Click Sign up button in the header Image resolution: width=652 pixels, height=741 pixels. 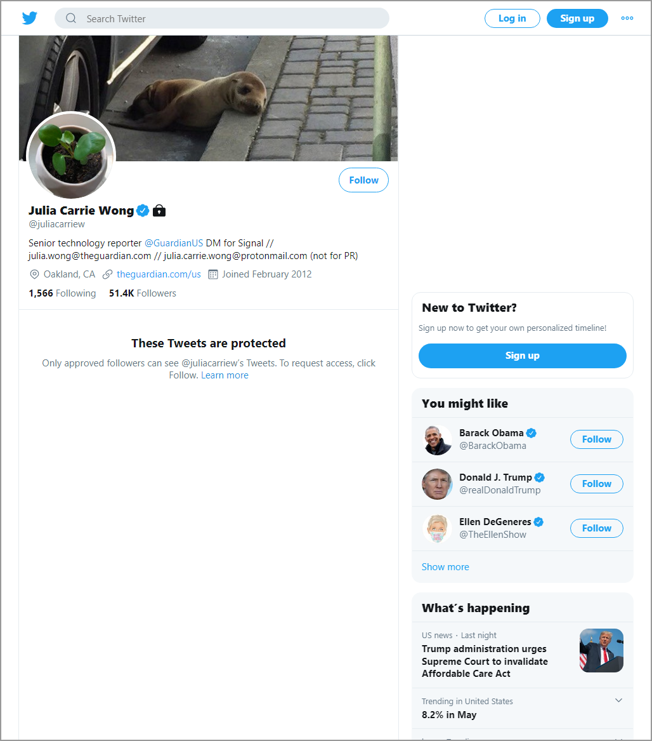577,18
